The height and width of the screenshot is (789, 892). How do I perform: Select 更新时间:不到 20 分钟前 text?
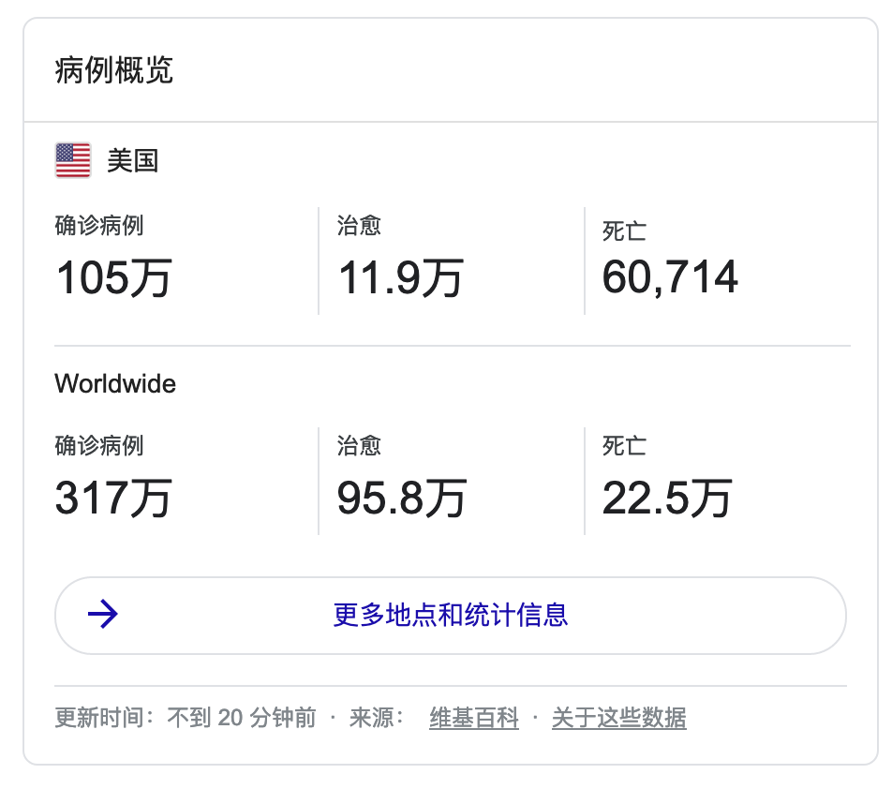186,718
